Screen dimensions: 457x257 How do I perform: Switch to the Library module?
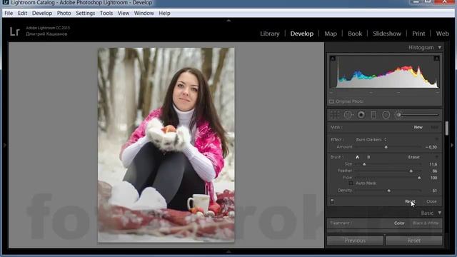tap(270, 34)
